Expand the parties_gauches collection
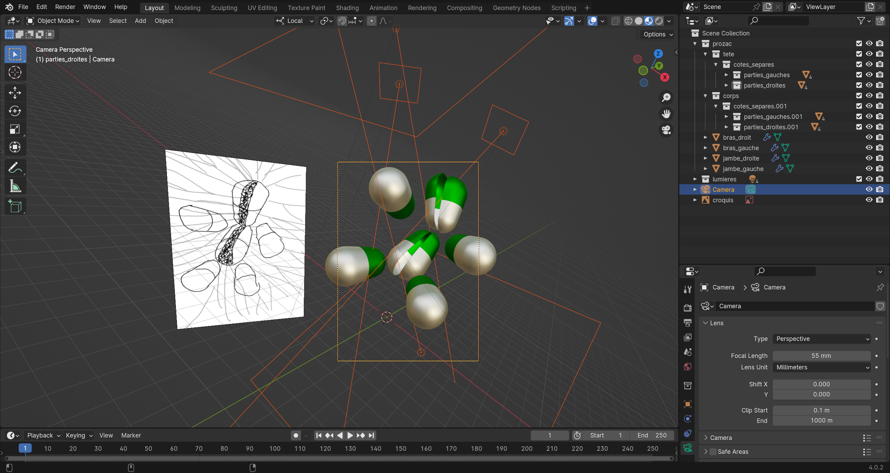Image resolution: width=890 pixels, height=473 pixels. tap(727, 75)
